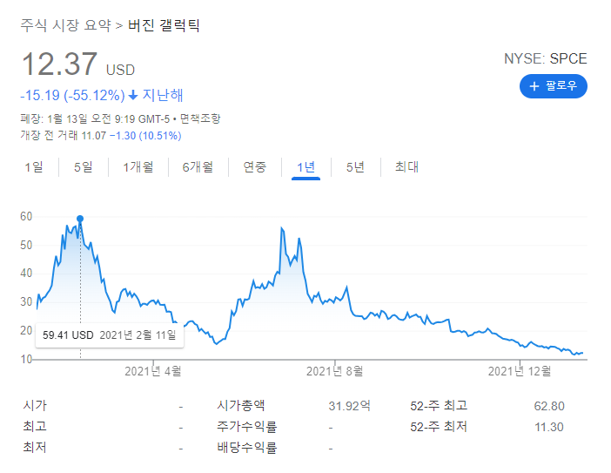Select the 1년 one-year tab

coord(305,167)
